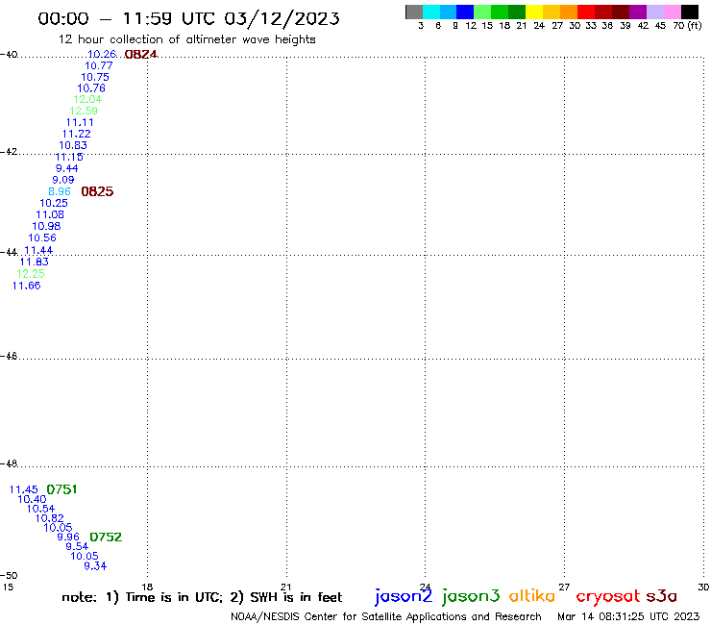Select wave height reading 11.11
711x625 pixels.
coord(80,122)
